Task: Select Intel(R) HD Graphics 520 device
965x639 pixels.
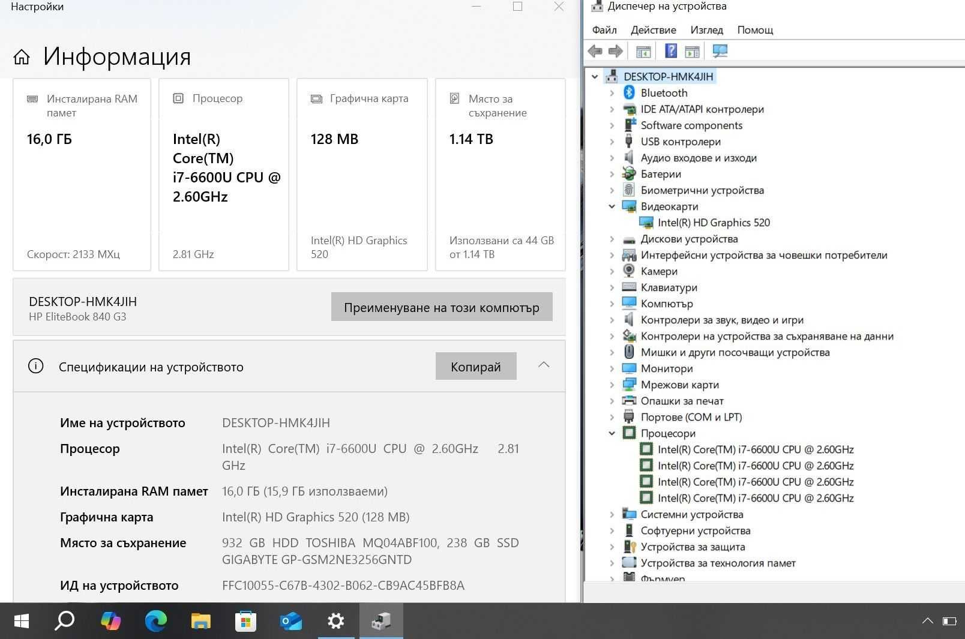Action: point(714,223)
